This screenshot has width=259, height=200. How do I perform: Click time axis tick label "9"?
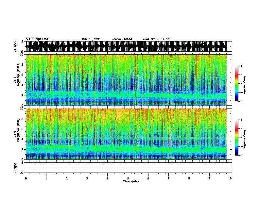(x=209, y=178)
